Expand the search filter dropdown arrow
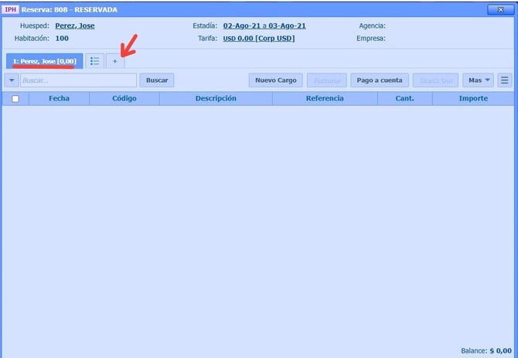The width and height of the screenshot is (518, 358). point(12,80)
